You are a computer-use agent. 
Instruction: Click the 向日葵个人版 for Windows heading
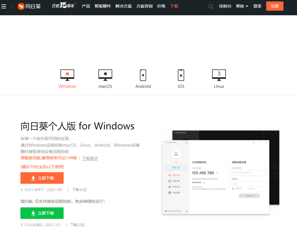coord(77,126)
